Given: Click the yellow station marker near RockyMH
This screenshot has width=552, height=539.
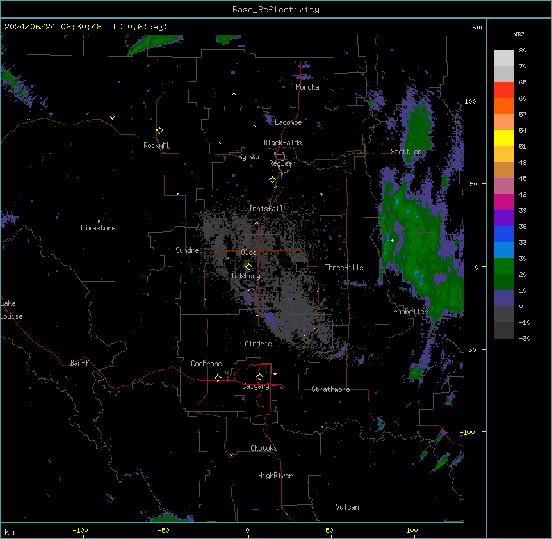Looking at the screenshot, I should pos(160,131).
